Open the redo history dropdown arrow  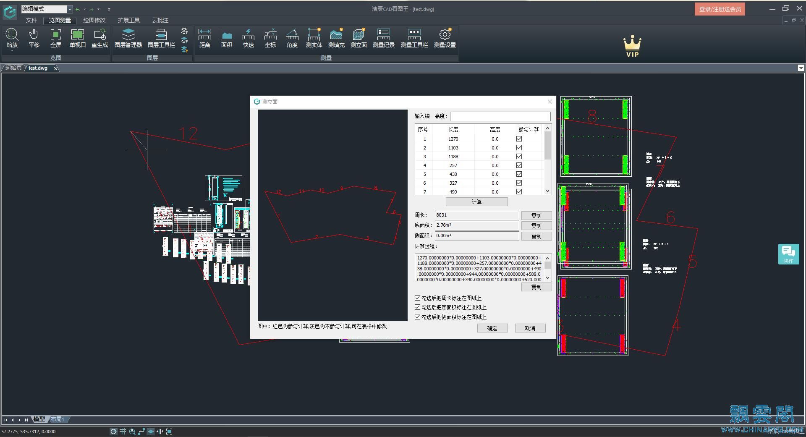click(98, 9)
